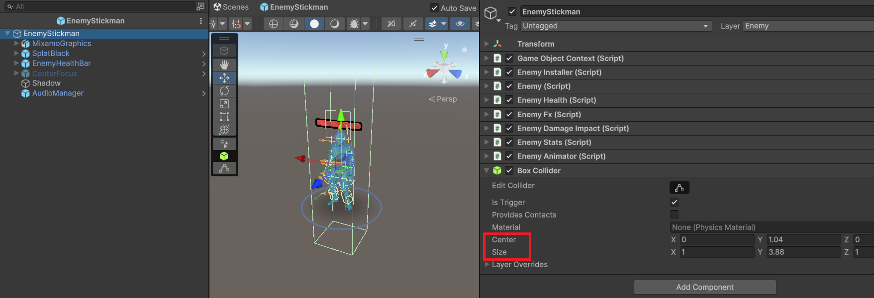
Task: Click the Add Component button
Action: (x=704, y=287)
